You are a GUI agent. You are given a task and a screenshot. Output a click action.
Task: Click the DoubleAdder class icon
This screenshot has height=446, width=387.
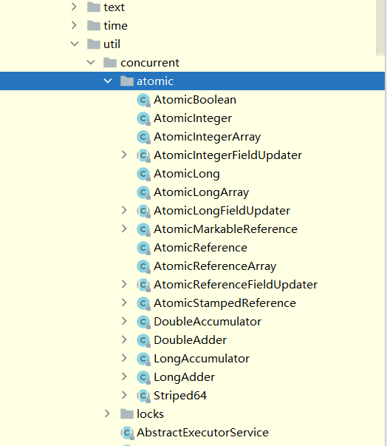[143, 340]
